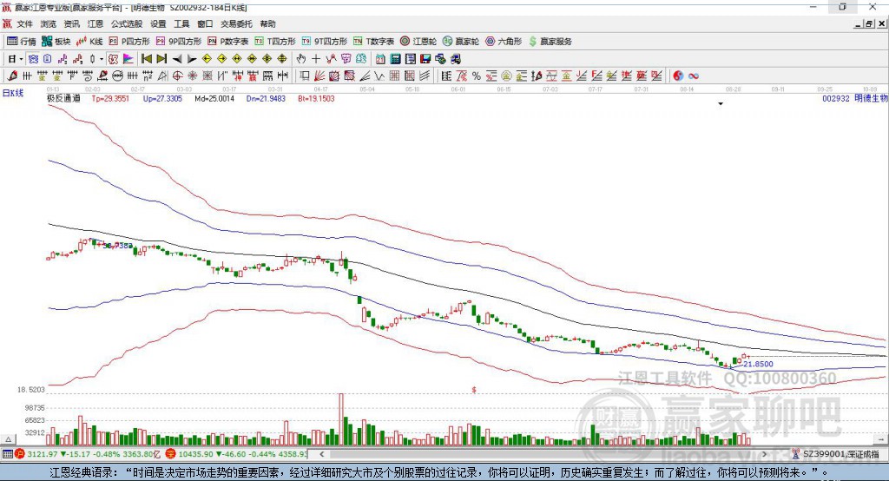
Task: Select the percent % line tool
Action: coord(477,76)
